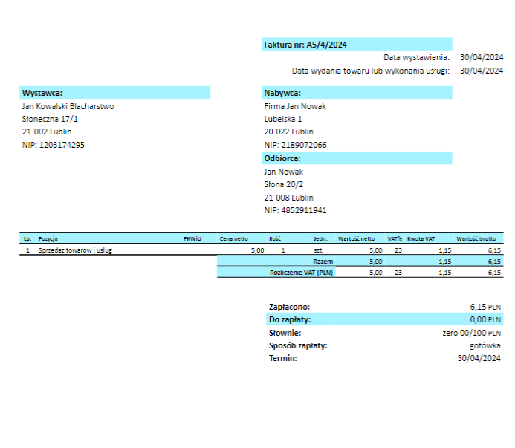This screenshot has height=448, width=515.
Task: Select the Data wydania towaru lub wykonania usługi label
Action: [x=370, y=71]
